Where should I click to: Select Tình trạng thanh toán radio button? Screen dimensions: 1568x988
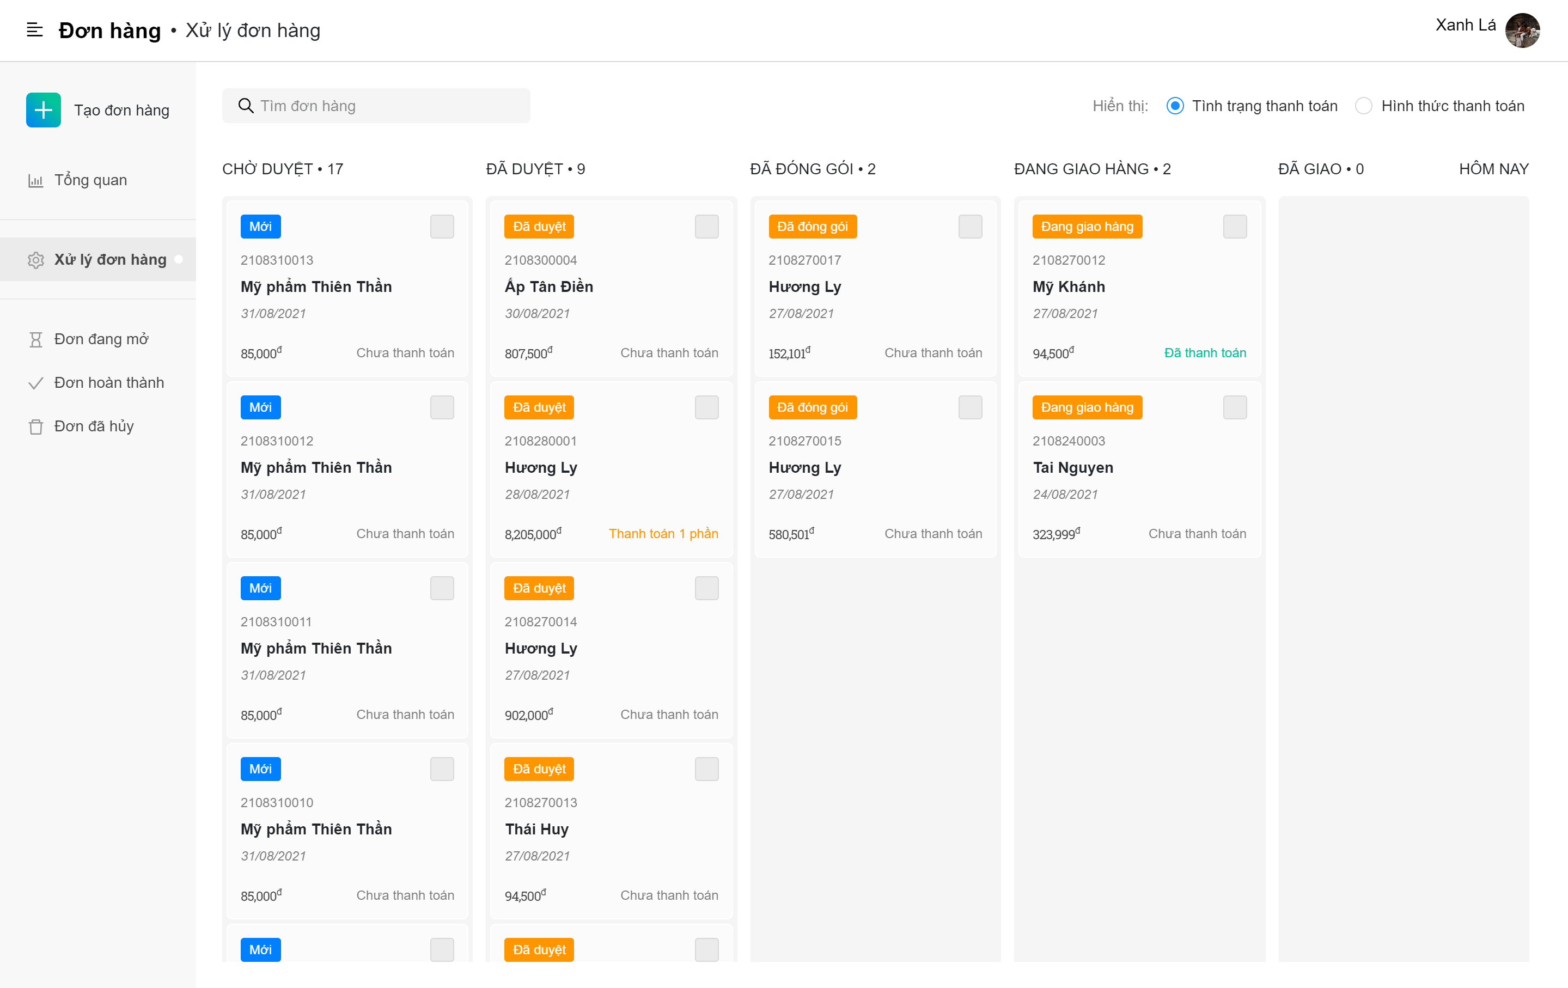pos(1175,106)
